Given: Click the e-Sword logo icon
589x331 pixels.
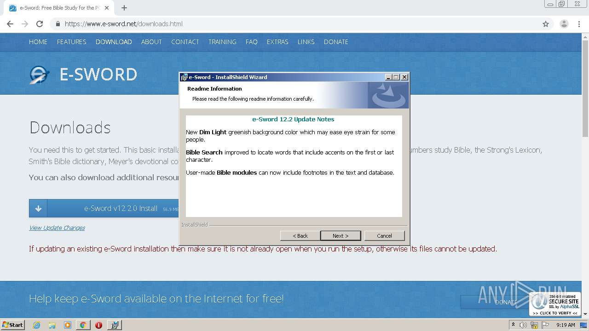Looking at the screenshot, I should [40, 74].
